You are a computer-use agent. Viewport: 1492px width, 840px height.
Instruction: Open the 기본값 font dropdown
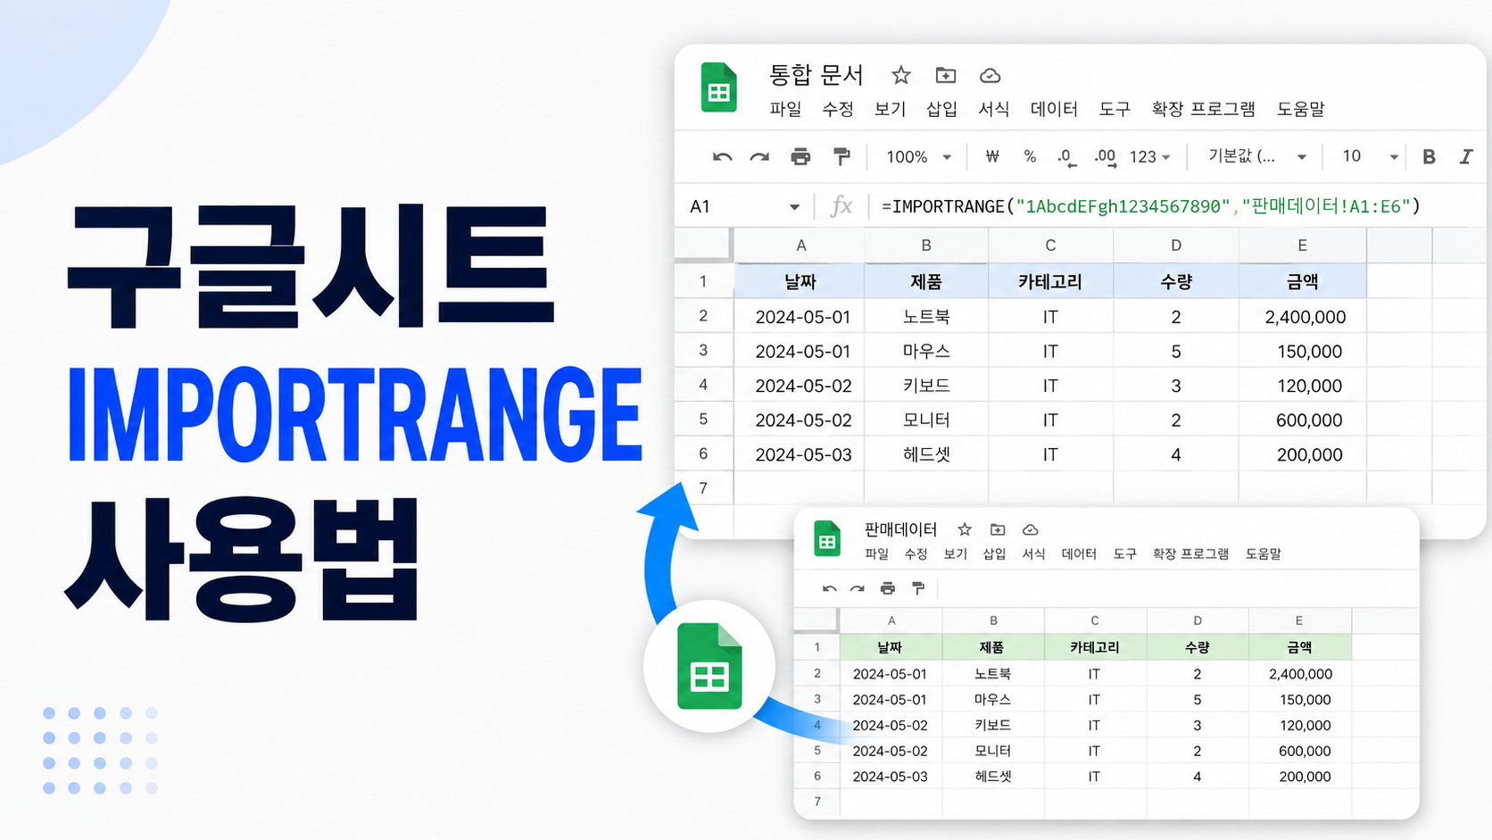(x=1256, y=156)
